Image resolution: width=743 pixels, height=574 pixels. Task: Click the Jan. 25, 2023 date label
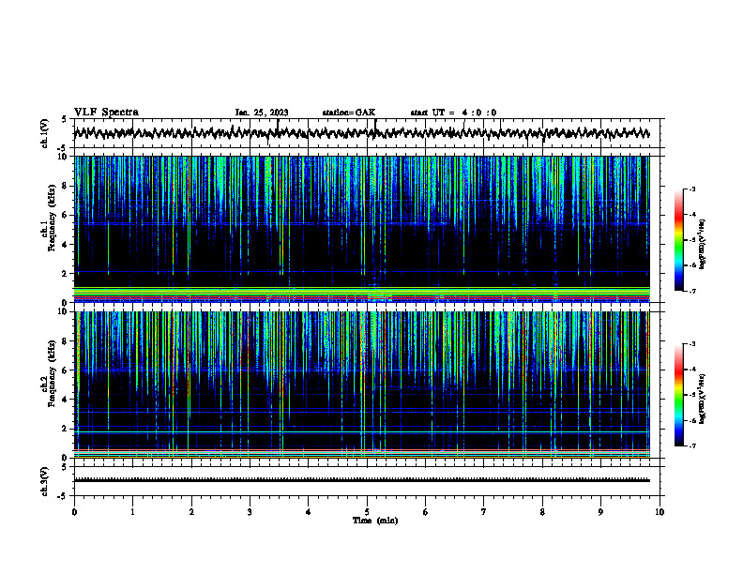pyautogui.click(x=262, y=113)
